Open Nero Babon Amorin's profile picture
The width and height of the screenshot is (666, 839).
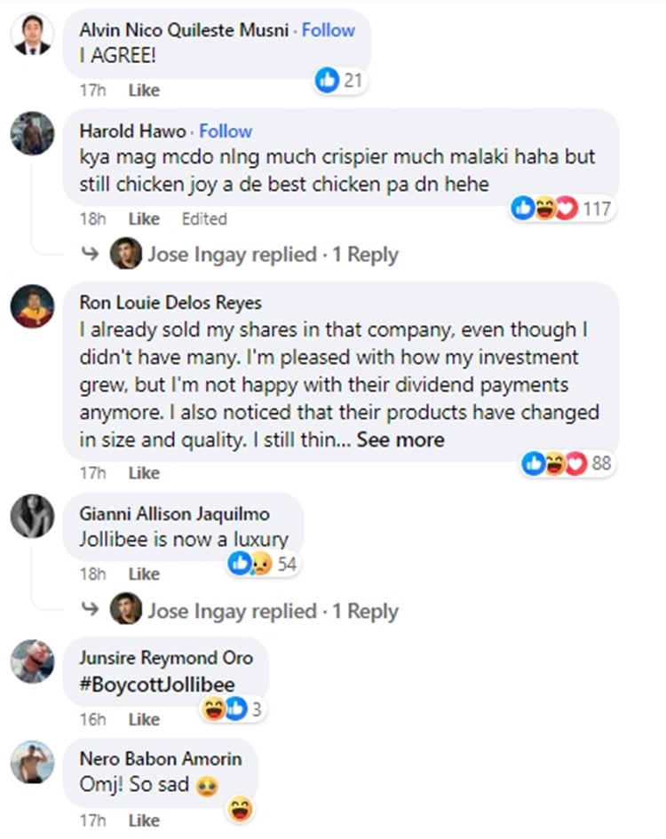[x=32, y=762]
